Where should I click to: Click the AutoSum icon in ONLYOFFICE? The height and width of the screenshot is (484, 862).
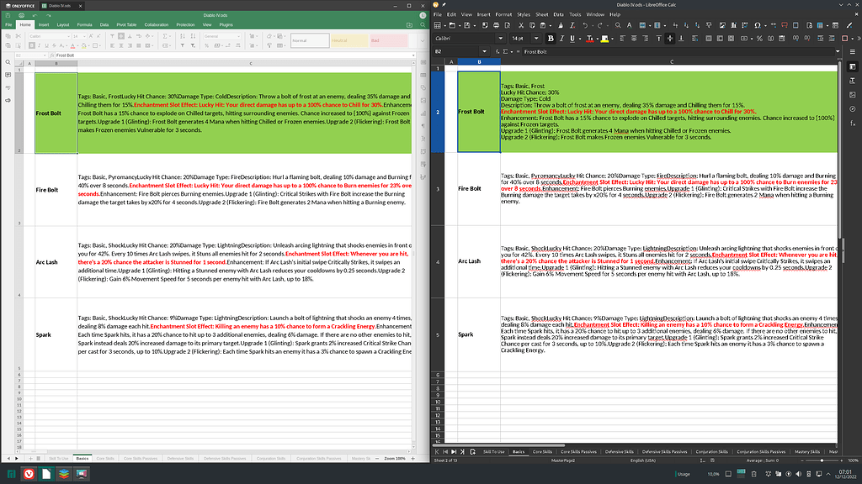pos(164,37)
